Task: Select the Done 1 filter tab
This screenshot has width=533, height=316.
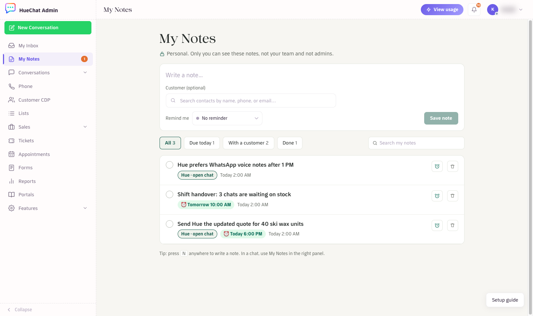Action: [290, 143]
